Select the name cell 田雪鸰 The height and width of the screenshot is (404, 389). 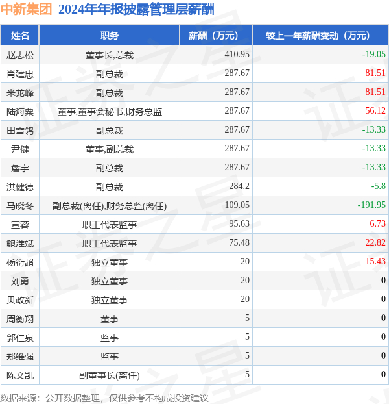click(20, 131)
